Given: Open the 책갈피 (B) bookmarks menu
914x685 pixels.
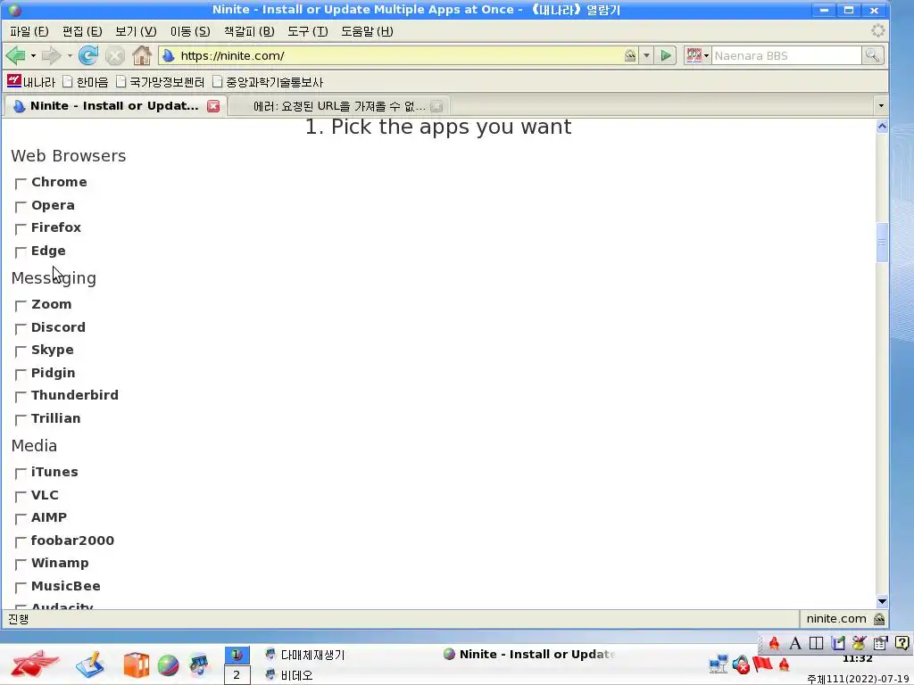Looking at the screenshot, I should [x=249, y=31].
